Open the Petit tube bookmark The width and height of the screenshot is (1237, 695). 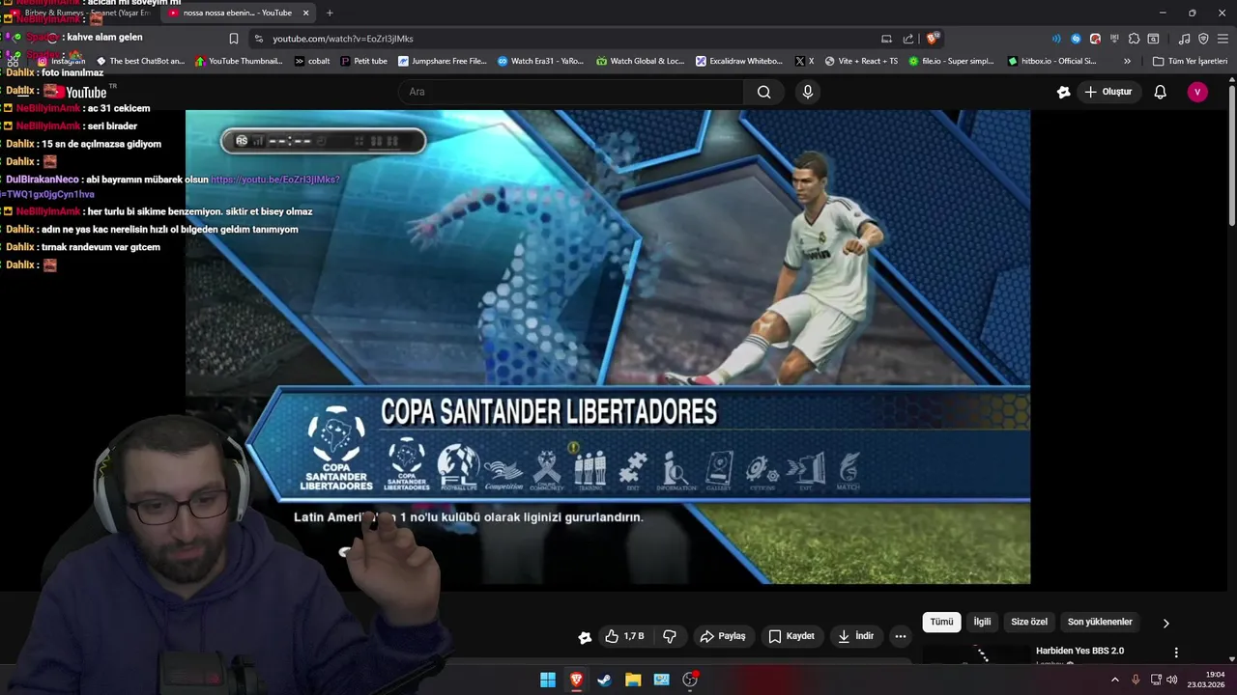coord(363,61)
